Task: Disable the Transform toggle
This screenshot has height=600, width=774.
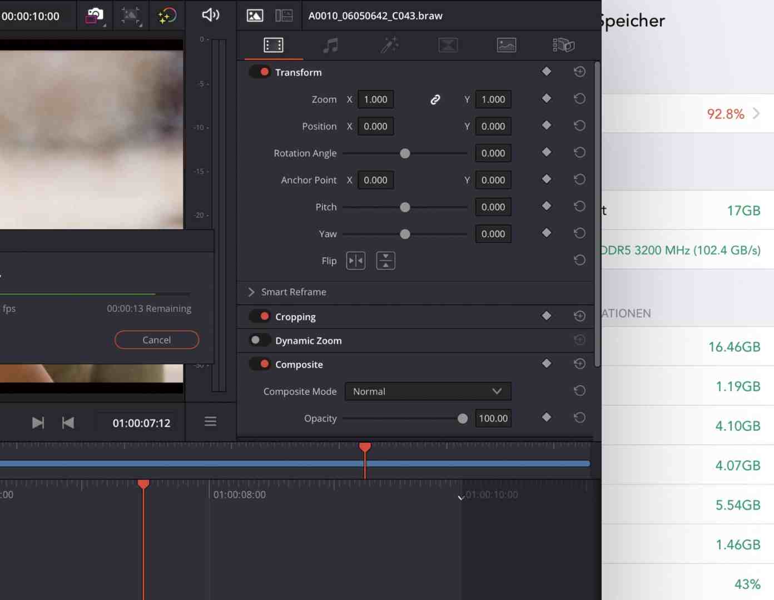Action: (260, 72)
